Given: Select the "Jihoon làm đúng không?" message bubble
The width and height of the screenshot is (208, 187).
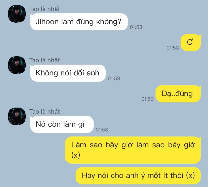Looking at the screenshot, I should tap(79, 22).
